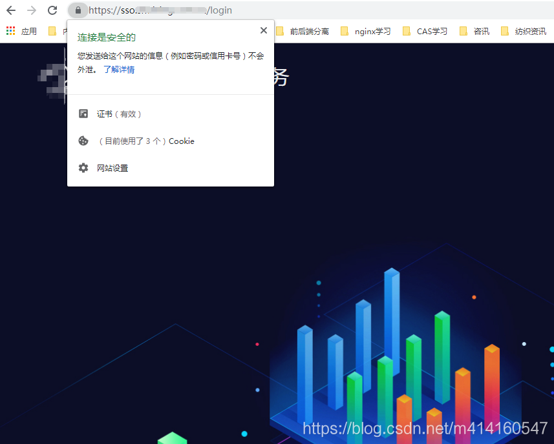Open the 应用 apps shortcut

[21, 32]
